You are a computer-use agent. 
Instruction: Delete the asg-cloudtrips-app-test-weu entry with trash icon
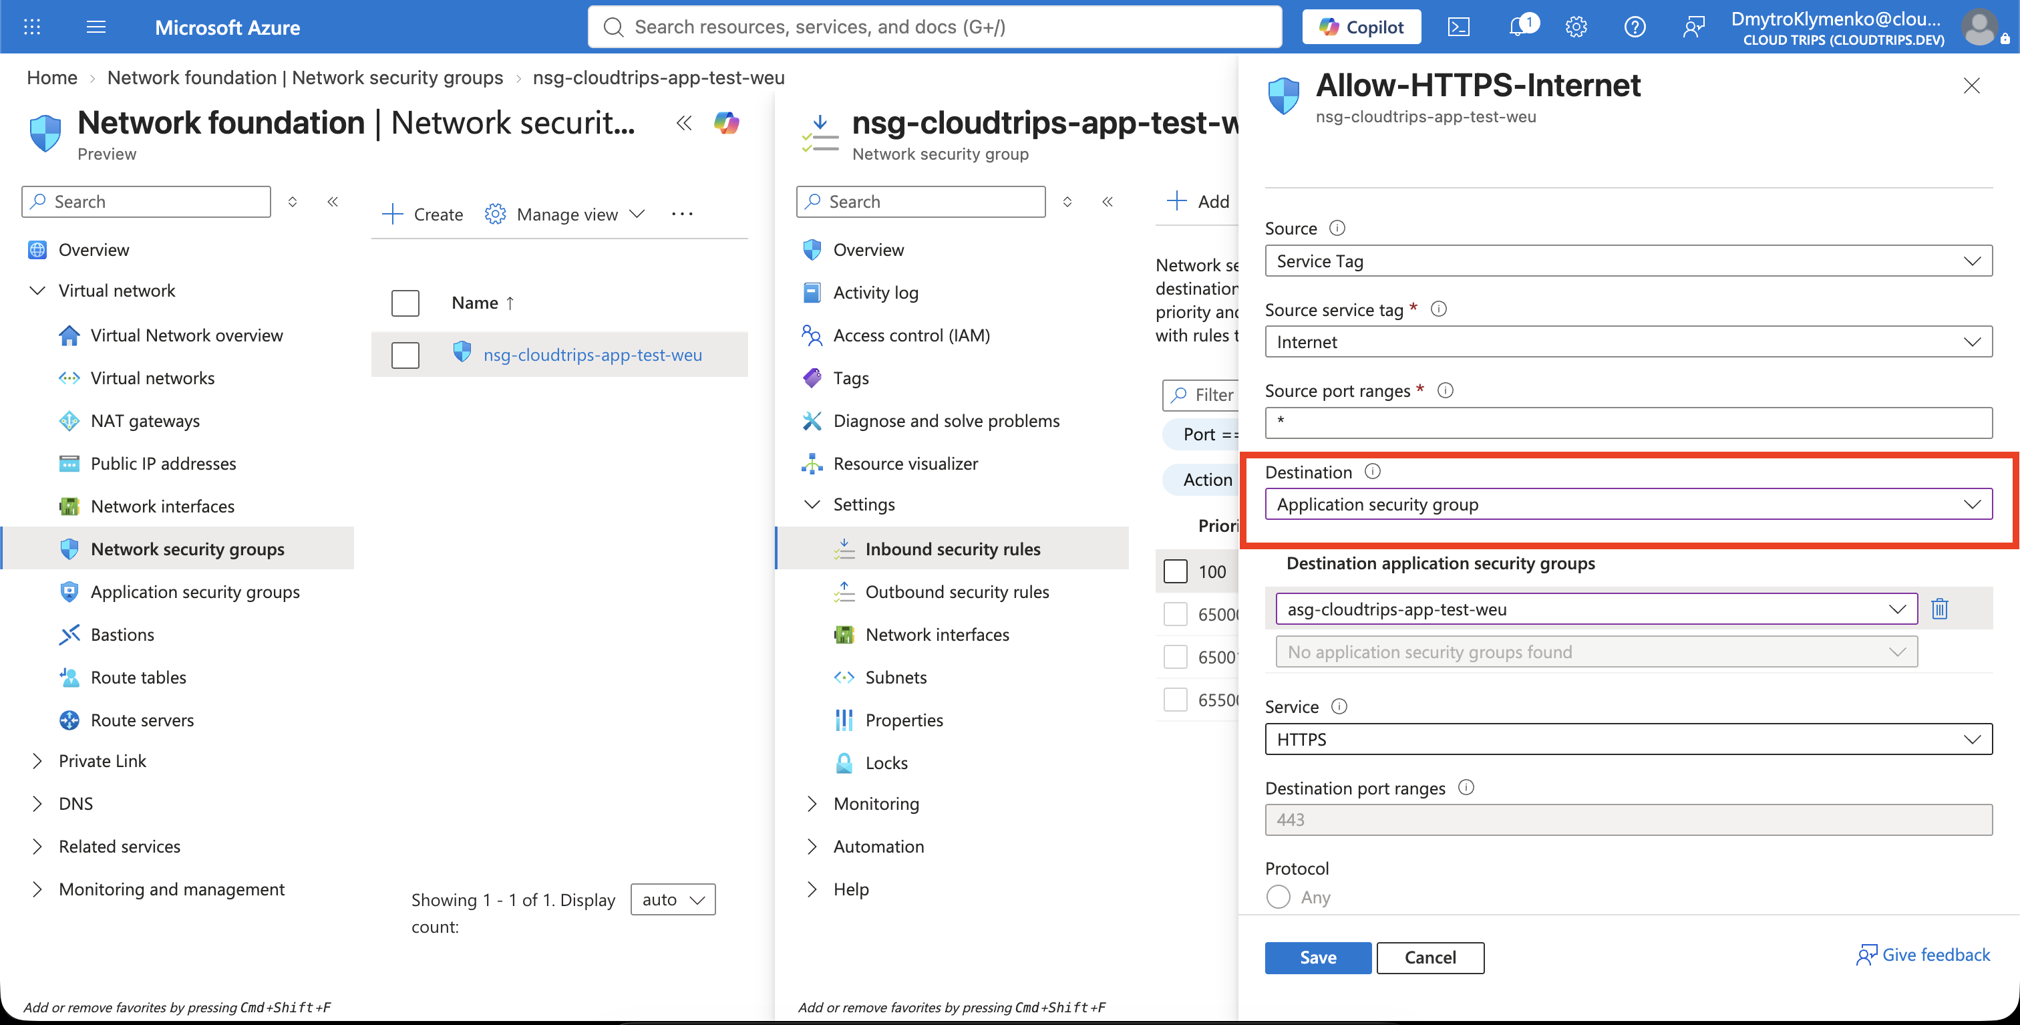tap(1940, 609)
